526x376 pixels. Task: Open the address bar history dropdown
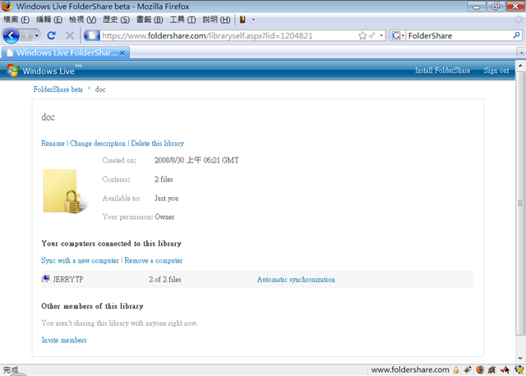[381, 35]
